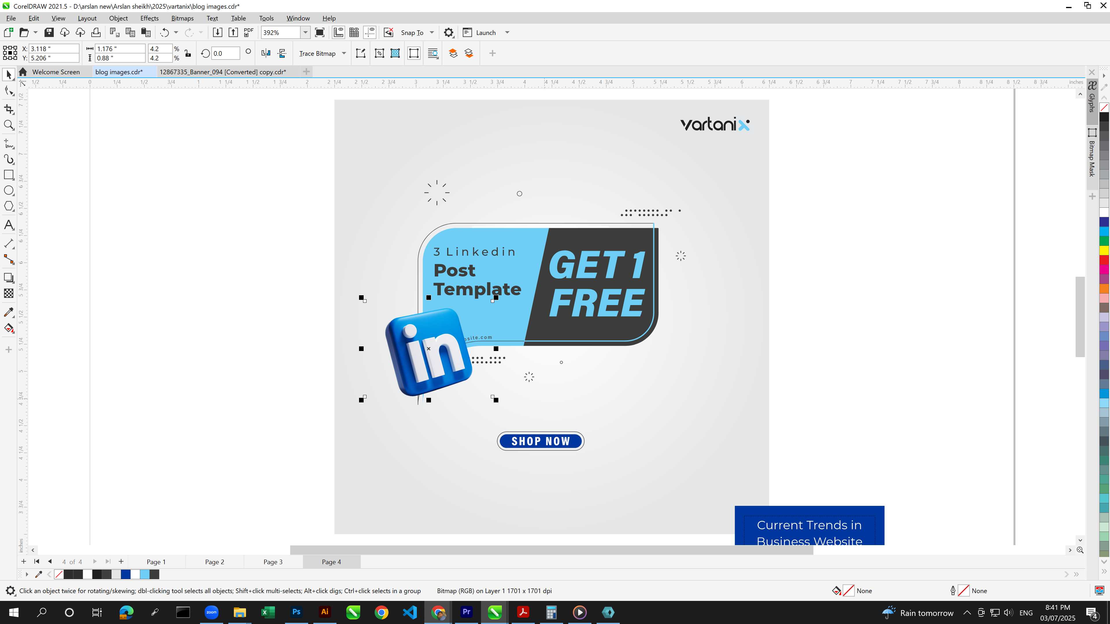Select the Zoom tool in the toolbox
This screenshot has height=624, width=1110.
pos(9,125)
